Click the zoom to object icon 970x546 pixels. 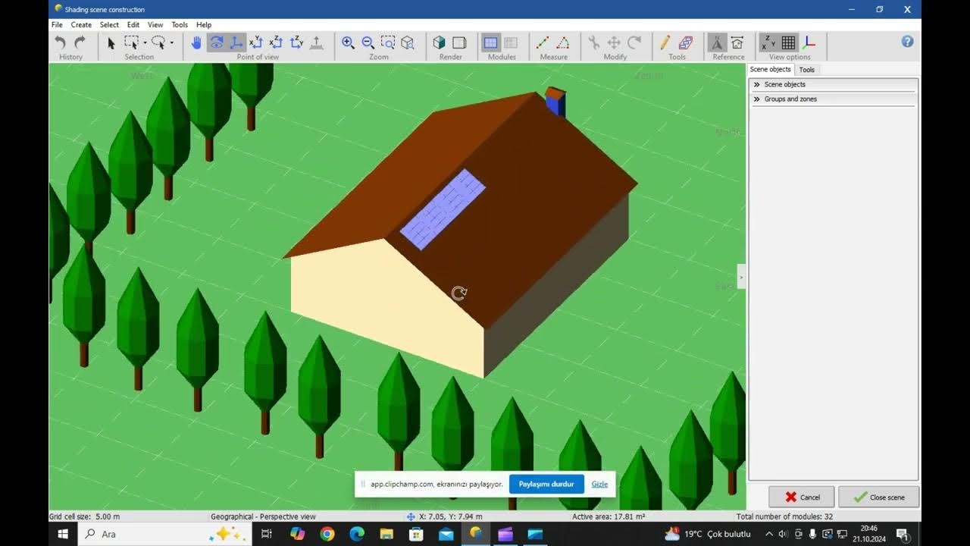(x=408, y=43)
